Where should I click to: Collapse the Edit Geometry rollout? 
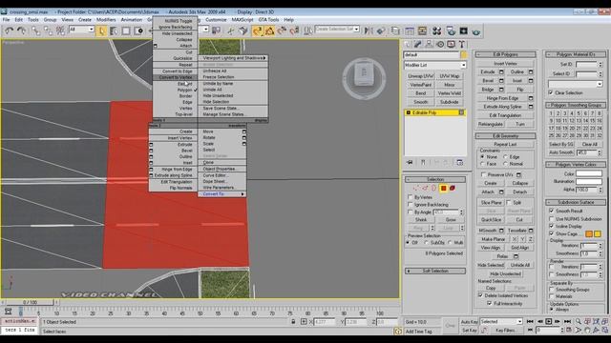pyautogui.click(x=505, y=136)
